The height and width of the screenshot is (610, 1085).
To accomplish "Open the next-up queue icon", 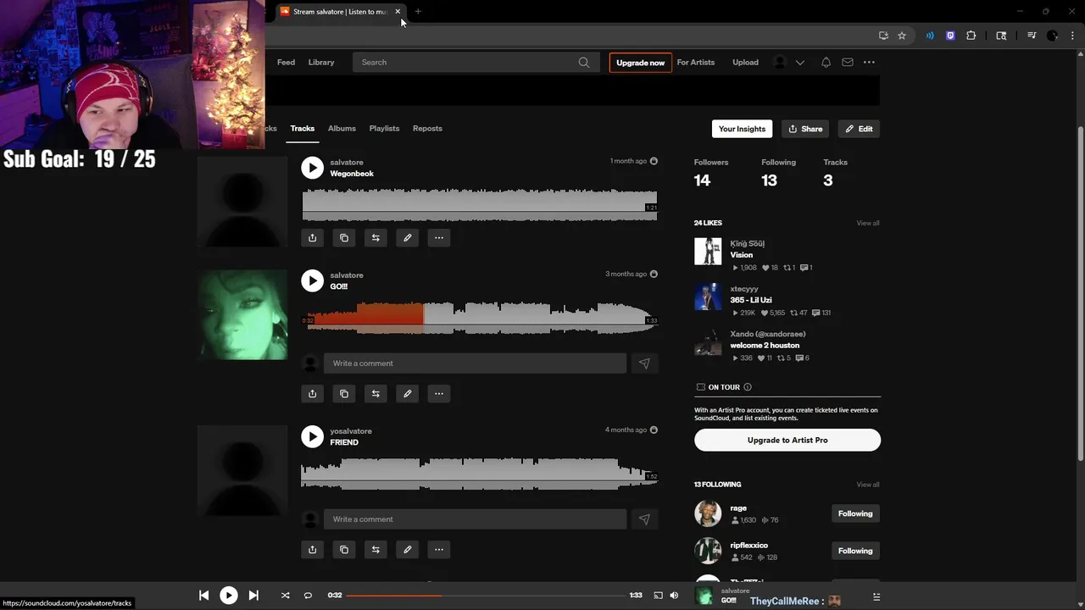I will (876, 597).
